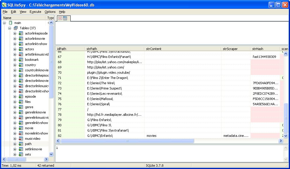Click the main database cylinder icon
The width and height of the screenshot is (290, 169).
11,23
